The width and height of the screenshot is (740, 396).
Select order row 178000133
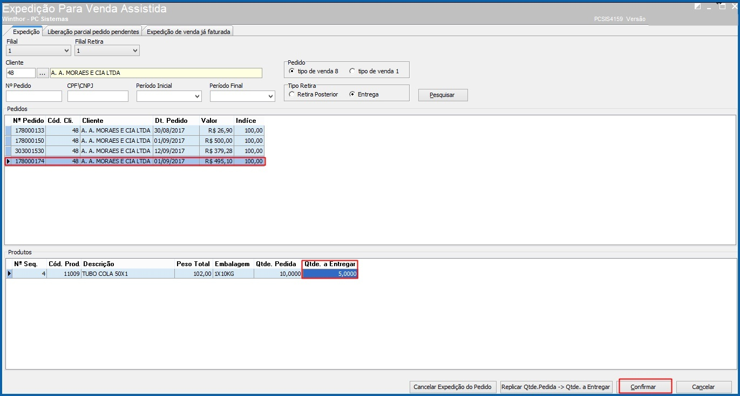click(x=135, y=130)
